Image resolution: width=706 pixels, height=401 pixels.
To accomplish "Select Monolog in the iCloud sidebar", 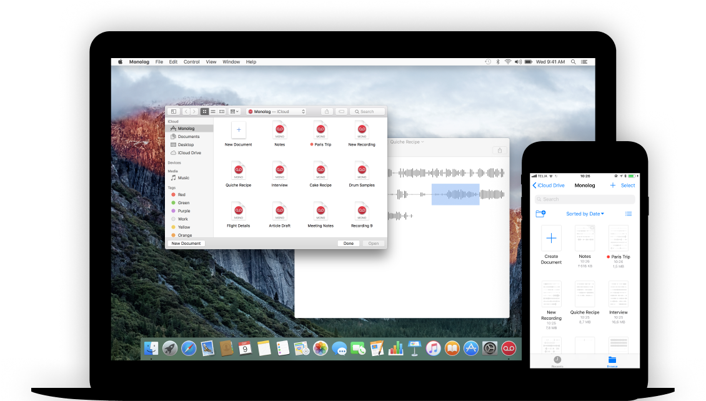I will [x=189, y=128].
